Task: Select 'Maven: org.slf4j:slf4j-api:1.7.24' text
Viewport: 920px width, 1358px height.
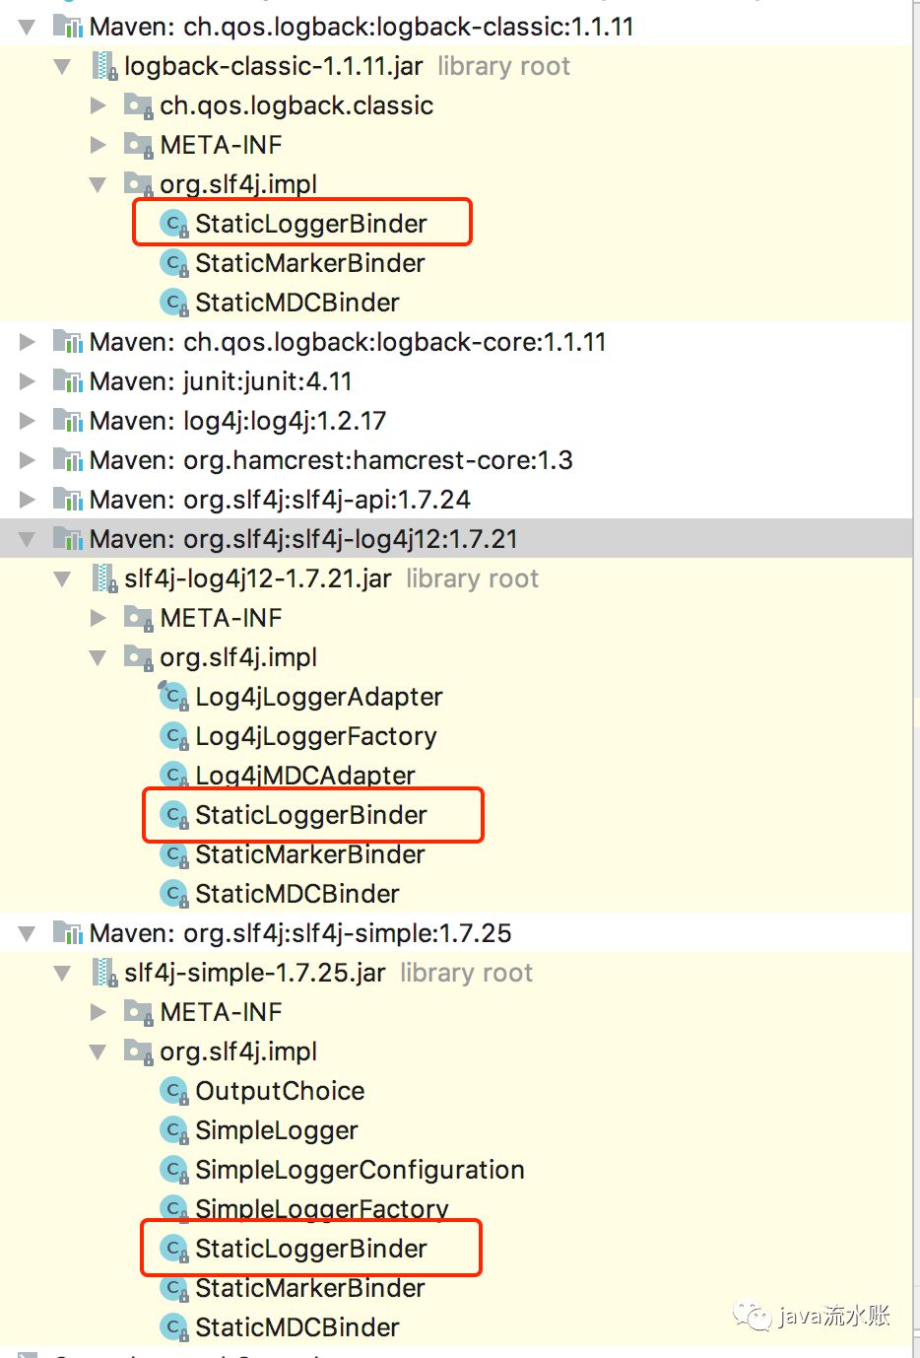Action: point(280,500)
